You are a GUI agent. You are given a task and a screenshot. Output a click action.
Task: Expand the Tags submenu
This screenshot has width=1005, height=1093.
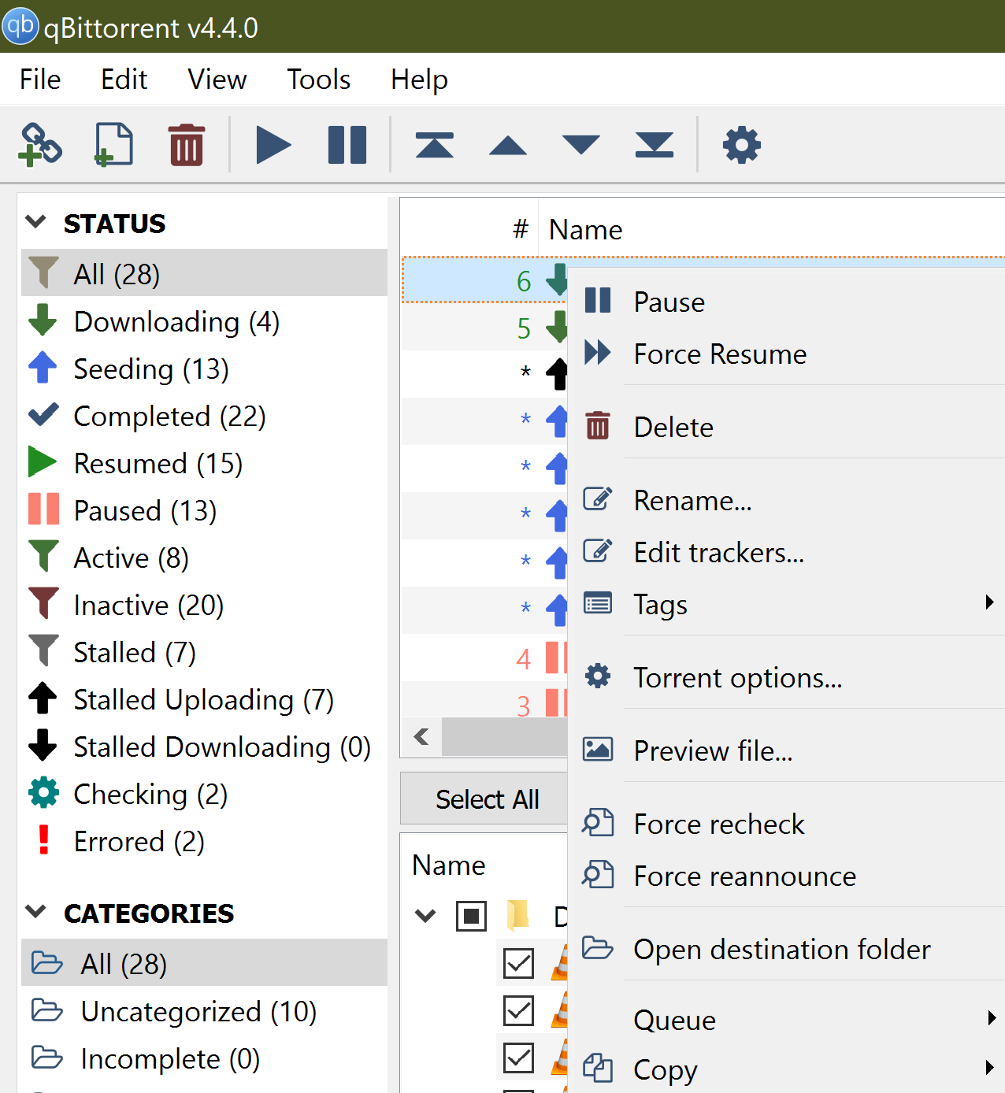(787, 604)
